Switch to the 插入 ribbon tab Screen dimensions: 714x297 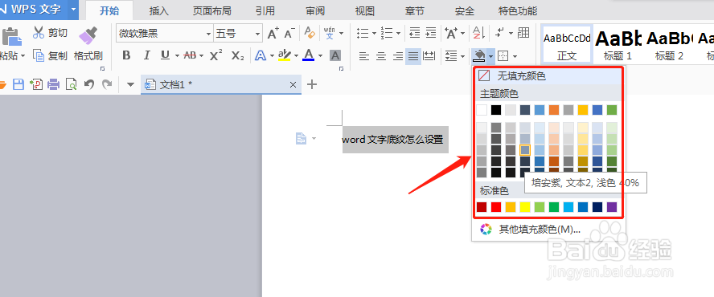(158, 10)
